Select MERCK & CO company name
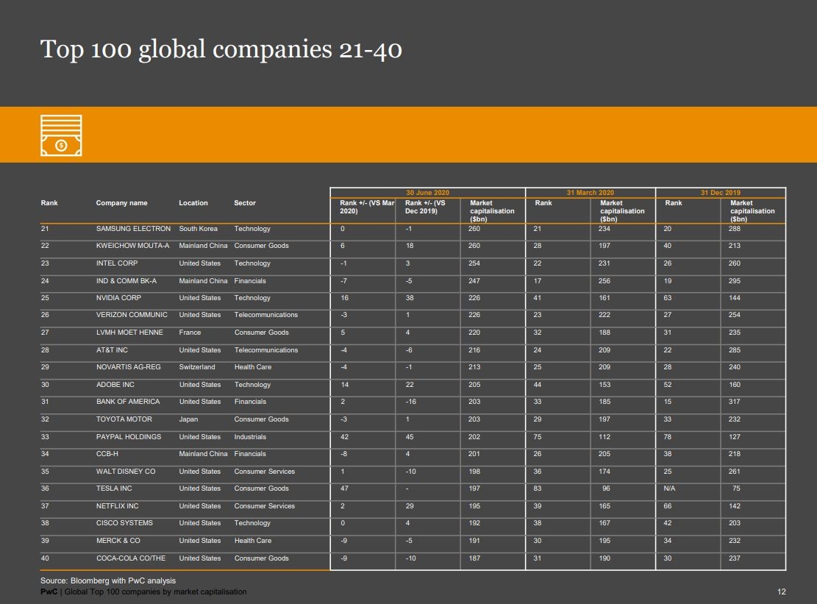This screenshot has height=604, width=817. click(118, 541)
